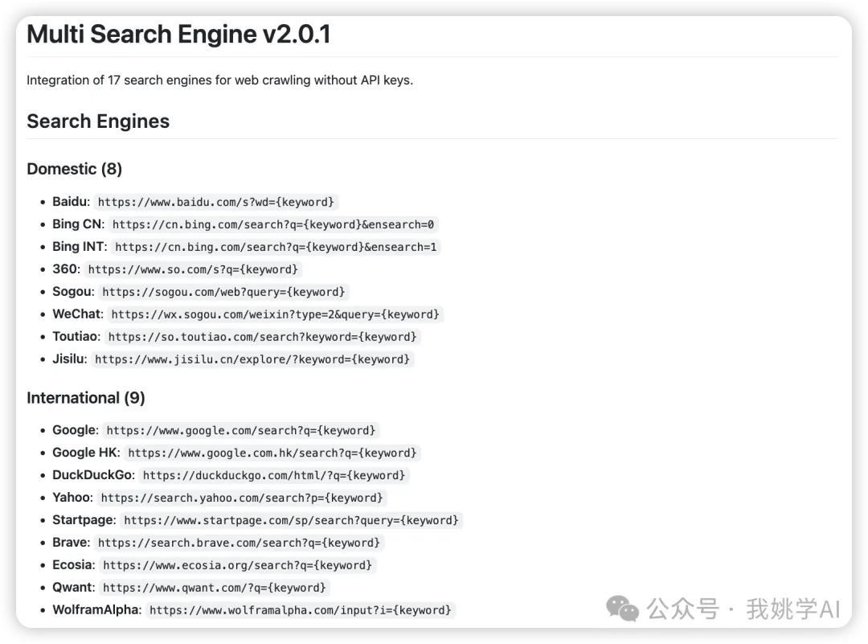Select the Bing INT URL snippet
This screenshot has width=868, height=644.
[x=276, y=247]
